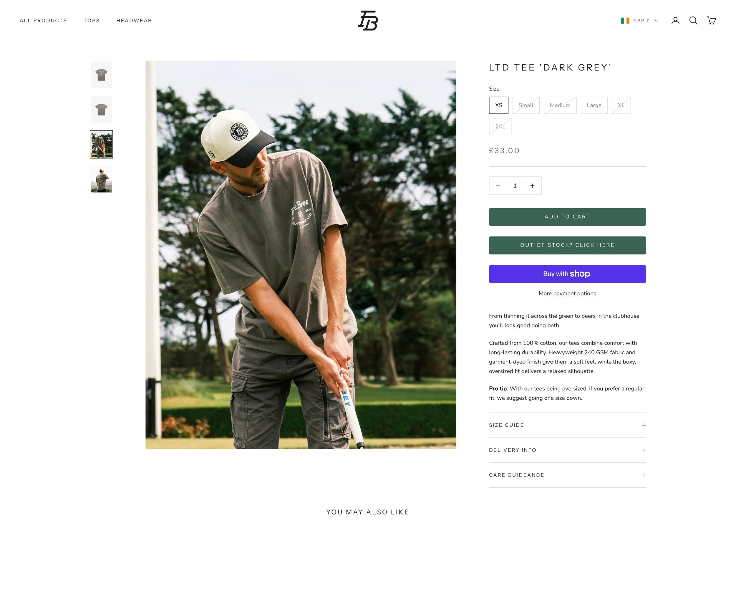Show the first grey tee thumbnail
The width and height of the screenshot is (736, 589).
[x=101, y=75]
